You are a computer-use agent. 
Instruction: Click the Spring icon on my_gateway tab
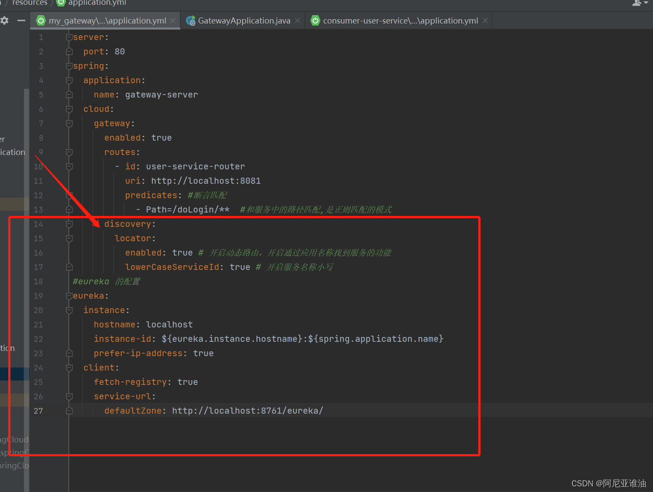pyautogui.click(x=41, y=20)
